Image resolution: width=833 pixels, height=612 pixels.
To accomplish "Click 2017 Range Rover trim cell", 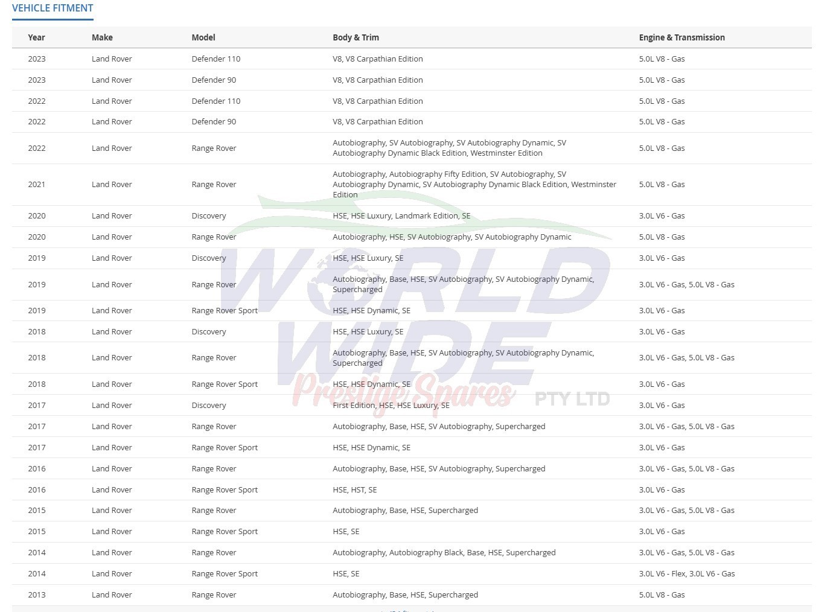I will point(439,427).
